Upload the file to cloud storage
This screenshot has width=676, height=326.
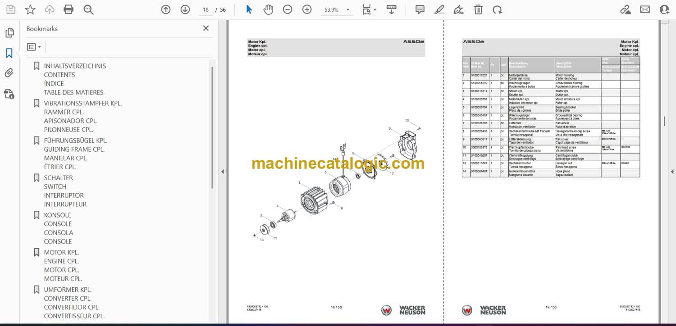[x=50, y=9]
